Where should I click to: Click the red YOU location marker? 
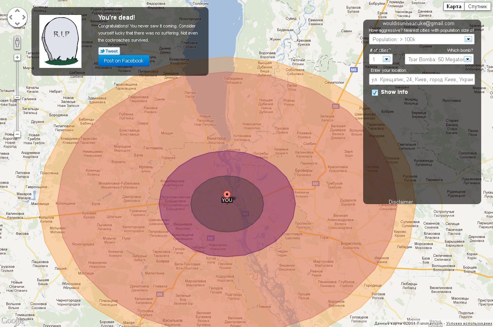tap(227, 194)
